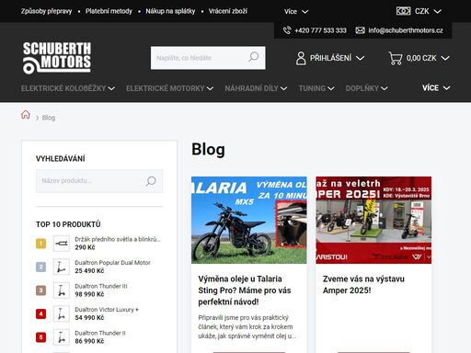Image resolution: width=471 pixels, height=353 pixels.
Task: Click the user account icon
Action: point(301,58)
